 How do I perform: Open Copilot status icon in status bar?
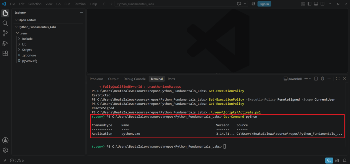pos(338,161)
